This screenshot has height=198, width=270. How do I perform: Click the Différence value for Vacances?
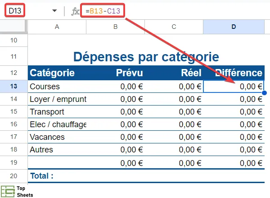click(x=234, y=137)
